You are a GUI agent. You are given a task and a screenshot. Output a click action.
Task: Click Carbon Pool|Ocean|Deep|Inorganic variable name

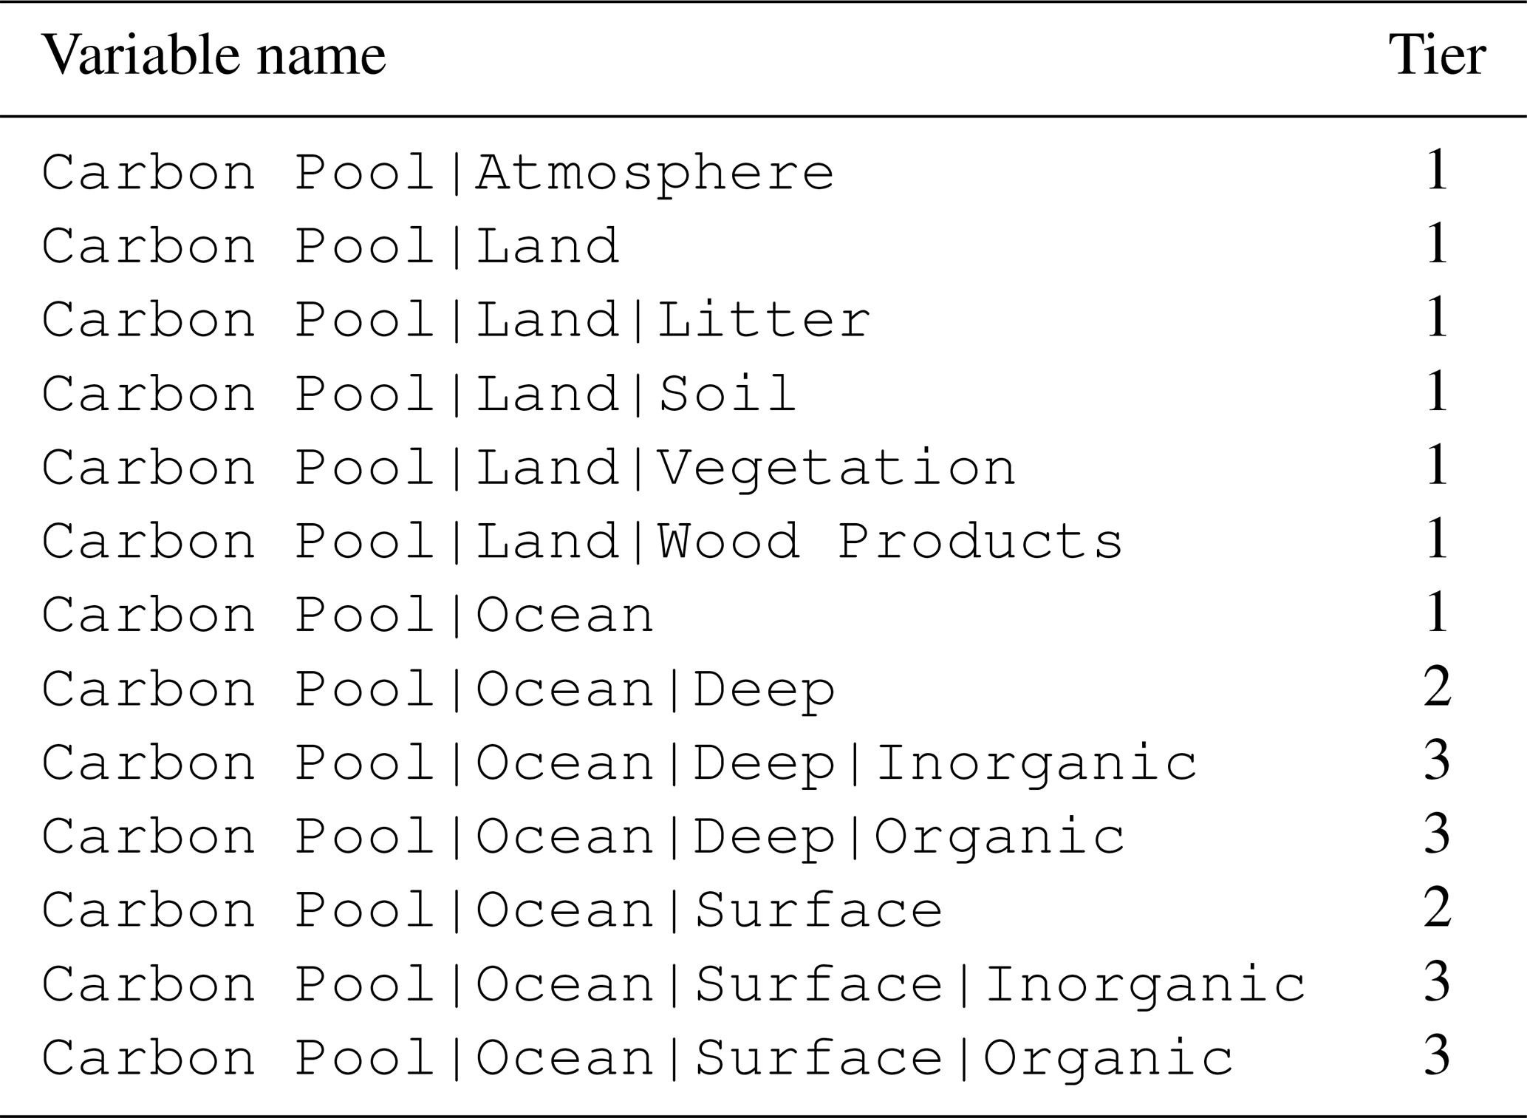pyautogui.click(x=619, y=763)
